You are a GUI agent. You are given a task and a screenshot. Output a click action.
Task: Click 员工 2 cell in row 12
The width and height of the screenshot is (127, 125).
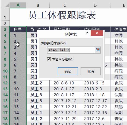pos(38,83)
